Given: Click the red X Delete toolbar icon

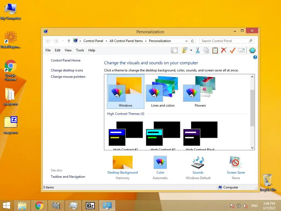Looking at the screenshot, I should point(224,50).
